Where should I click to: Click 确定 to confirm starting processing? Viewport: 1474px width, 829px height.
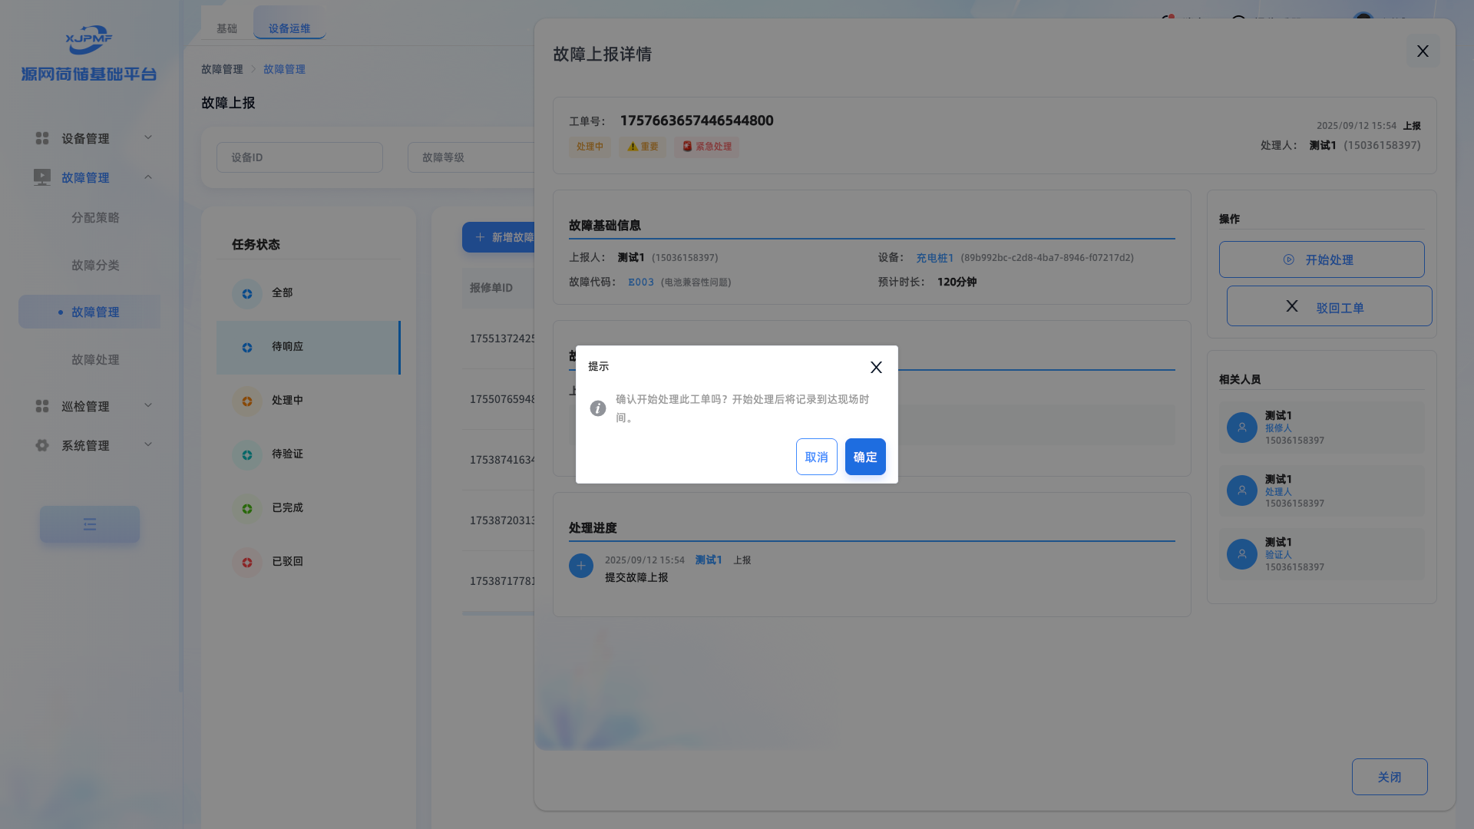point(865,457)
